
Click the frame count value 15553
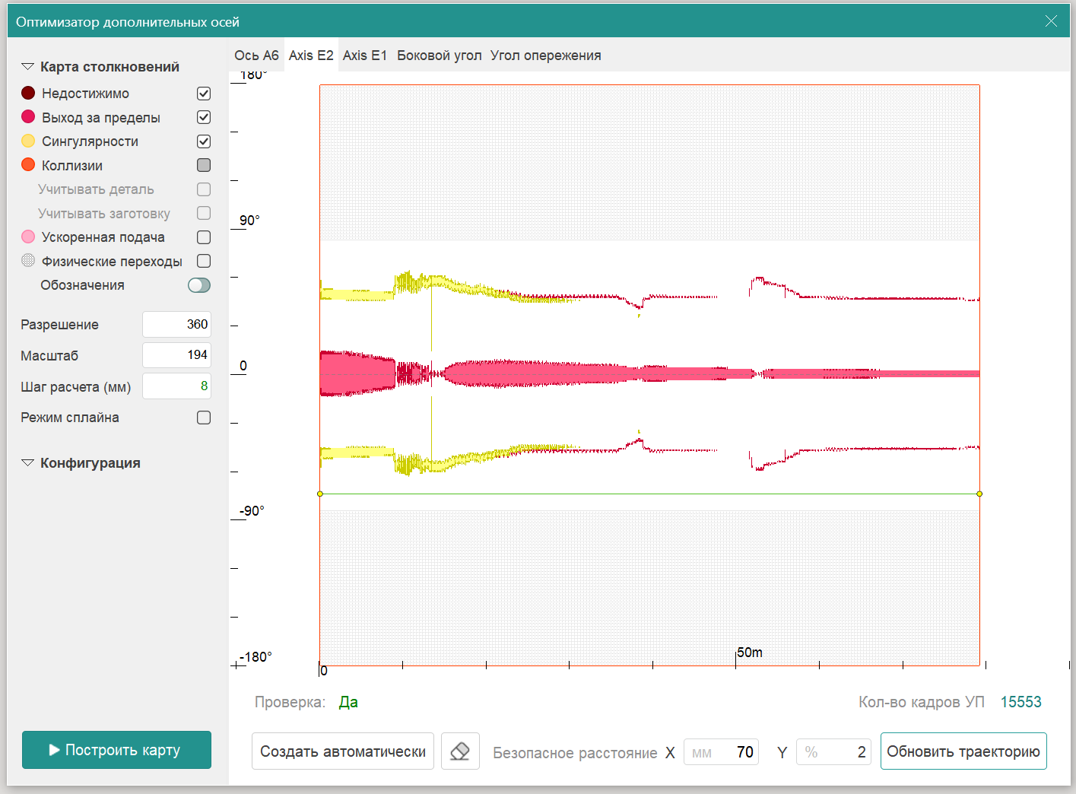1020,702
